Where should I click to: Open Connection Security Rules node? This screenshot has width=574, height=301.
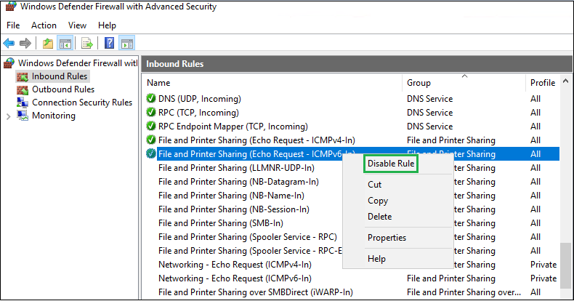pyautogui.click(x=81, y=103)
